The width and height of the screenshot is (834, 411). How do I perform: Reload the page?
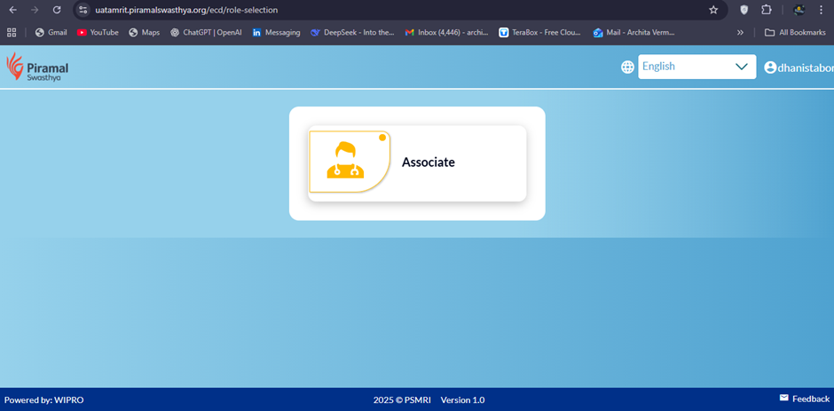point(57,10)
